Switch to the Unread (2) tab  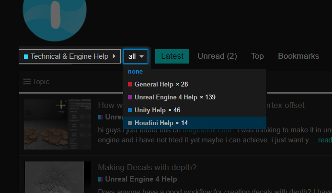tap(217, 56)
